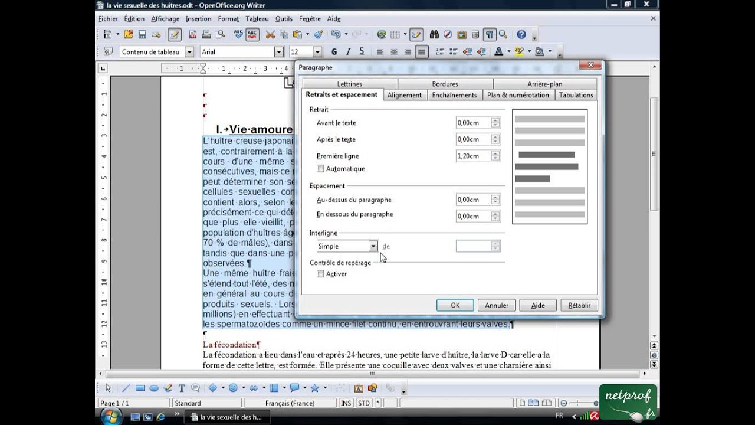Enable the Activer register-true checkbox
Image resolution: width=755 pixels, height=425 pixels.
320,274
